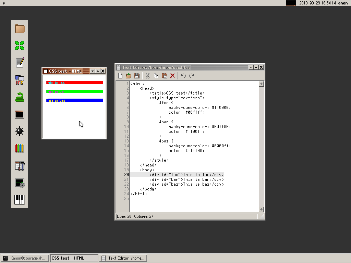Click 'background-color: #ff0000;' code line
The height and width of the screenshot is (263, 351).
click(x=199, y=108)
